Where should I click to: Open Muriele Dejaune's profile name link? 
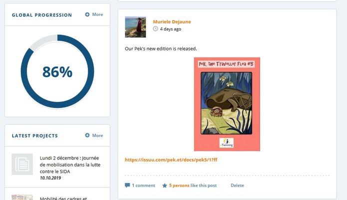tap(172, 21)
